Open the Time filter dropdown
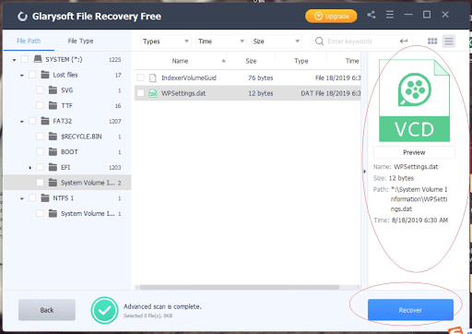Screen dimensions: 472x334 pos(221,42)
